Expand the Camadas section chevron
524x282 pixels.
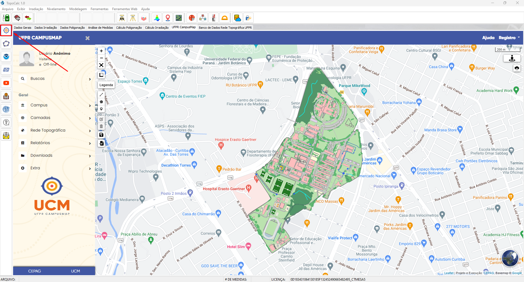coord(90,118)
